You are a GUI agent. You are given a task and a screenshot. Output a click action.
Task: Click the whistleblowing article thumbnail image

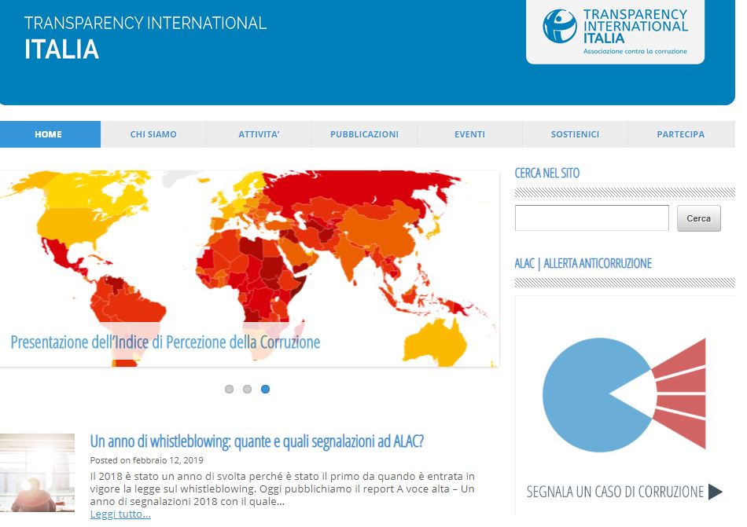click(37, 472)
